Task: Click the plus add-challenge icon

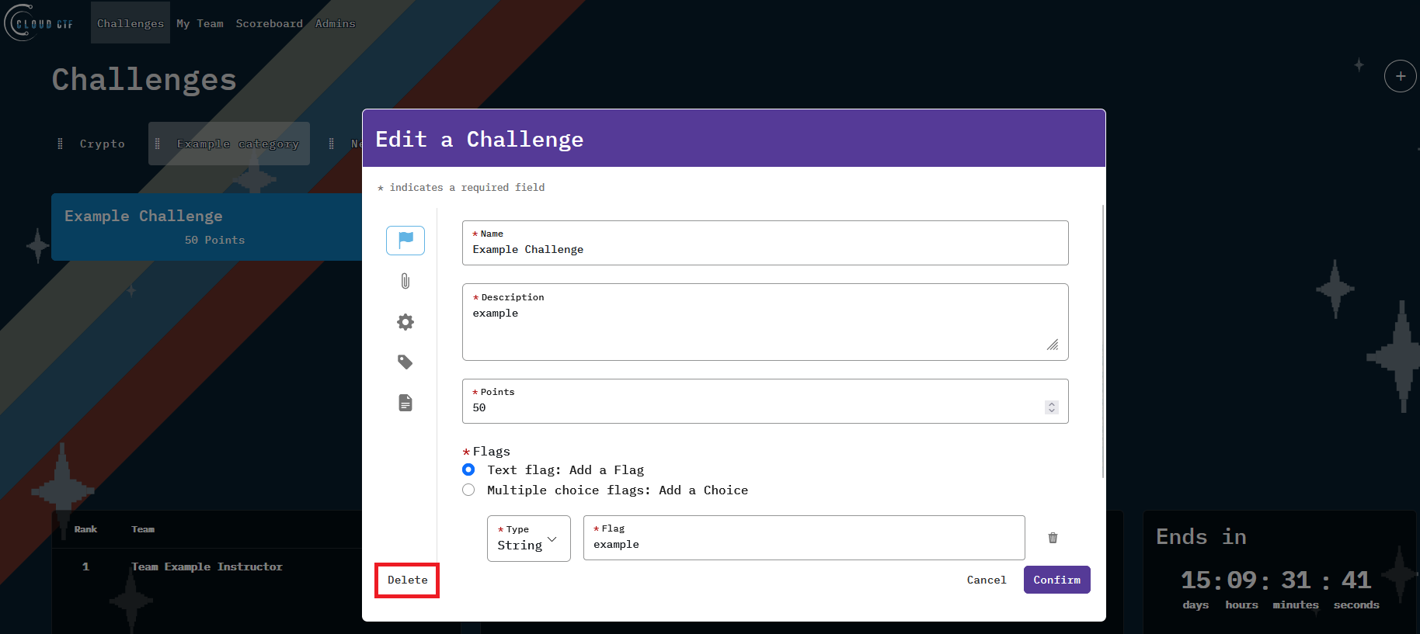Action: click(x=1401, y=76)
